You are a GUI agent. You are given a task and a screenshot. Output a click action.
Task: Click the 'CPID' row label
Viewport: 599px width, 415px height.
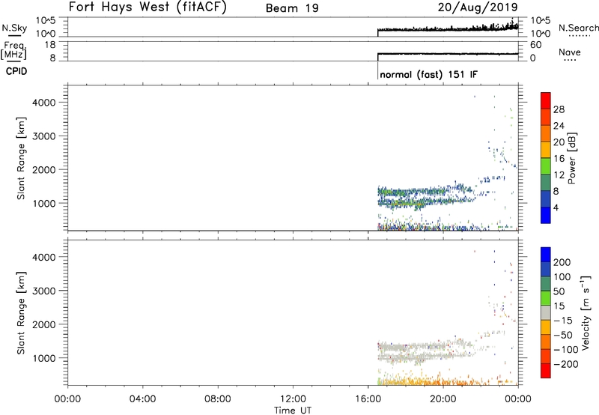tap(16, 71)
